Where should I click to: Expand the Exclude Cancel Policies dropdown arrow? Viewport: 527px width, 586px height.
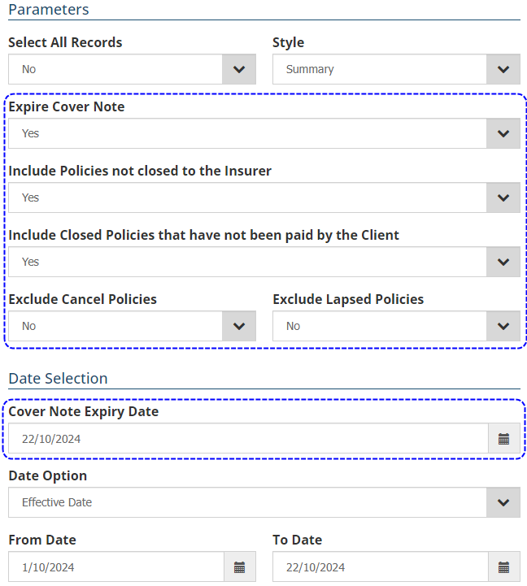coord(239,326)
